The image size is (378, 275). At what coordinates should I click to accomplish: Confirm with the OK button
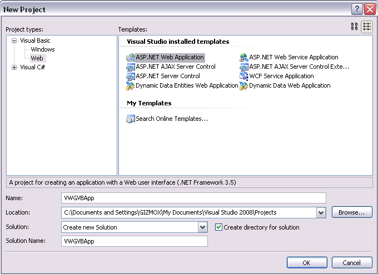click(307, 263)
